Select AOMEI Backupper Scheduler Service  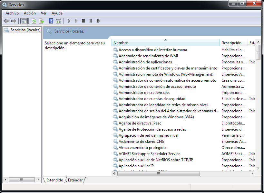click(149, 154)
